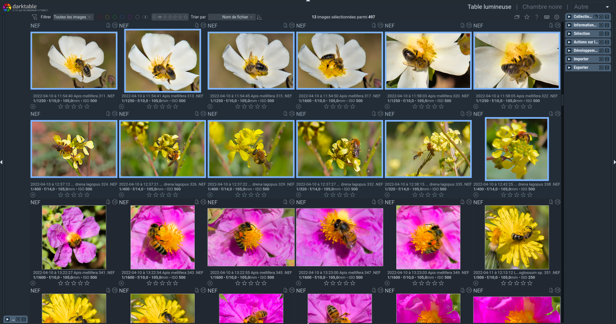Switch to Table lumineuse view

[490, 7]
